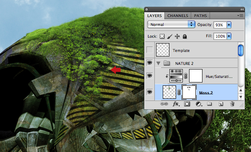
Task: Click the Hue/Saturation mask link icon
Action: click(185, 76)
